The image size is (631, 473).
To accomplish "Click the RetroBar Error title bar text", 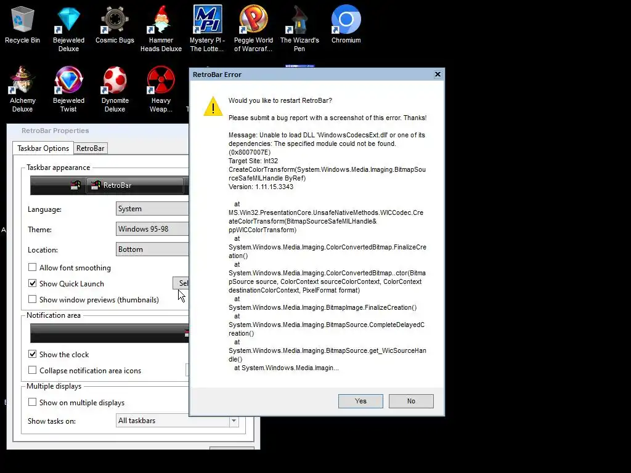I will (218, 75).
